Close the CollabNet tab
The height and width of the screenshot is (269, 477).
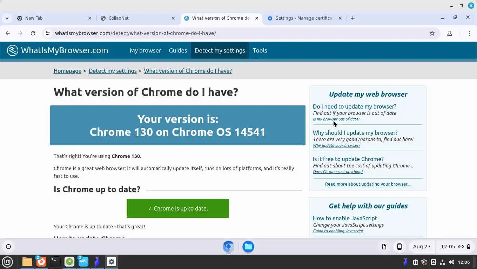click(x=173, y=18)
